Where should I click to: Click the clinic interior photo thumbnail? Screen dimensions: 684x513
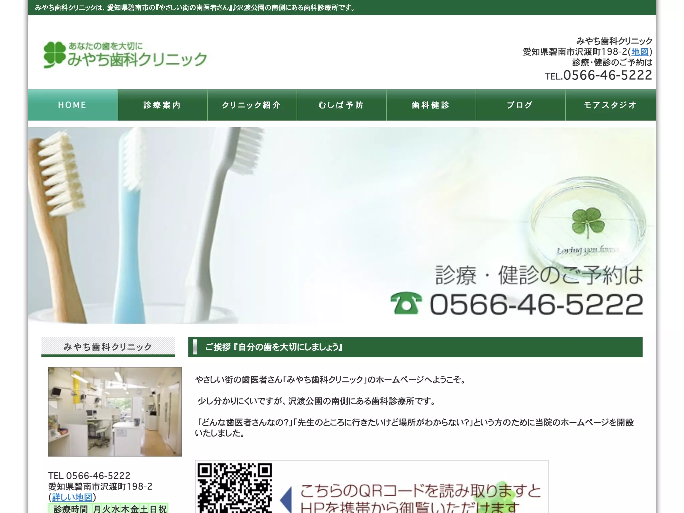coord(115,412)
